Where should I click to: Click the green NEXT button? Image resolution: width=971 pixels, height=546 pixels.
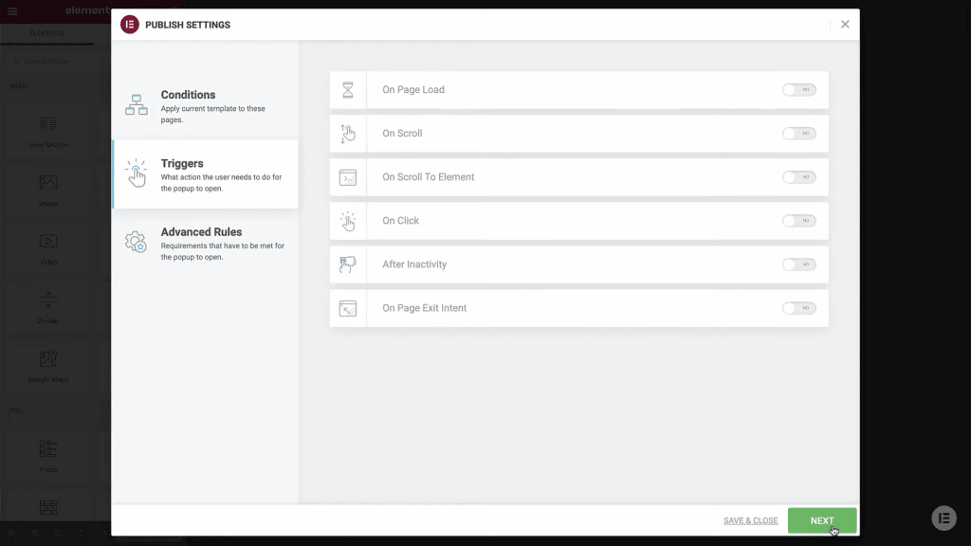pyautogui.click(x=822, y=520)
